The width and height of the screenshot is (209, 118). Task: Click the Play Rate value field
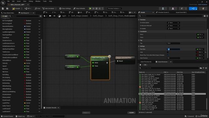click(173, 49)
